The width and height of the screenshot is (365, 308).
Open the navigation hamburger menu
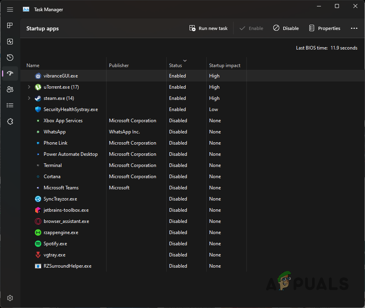(x=10, y=9)
